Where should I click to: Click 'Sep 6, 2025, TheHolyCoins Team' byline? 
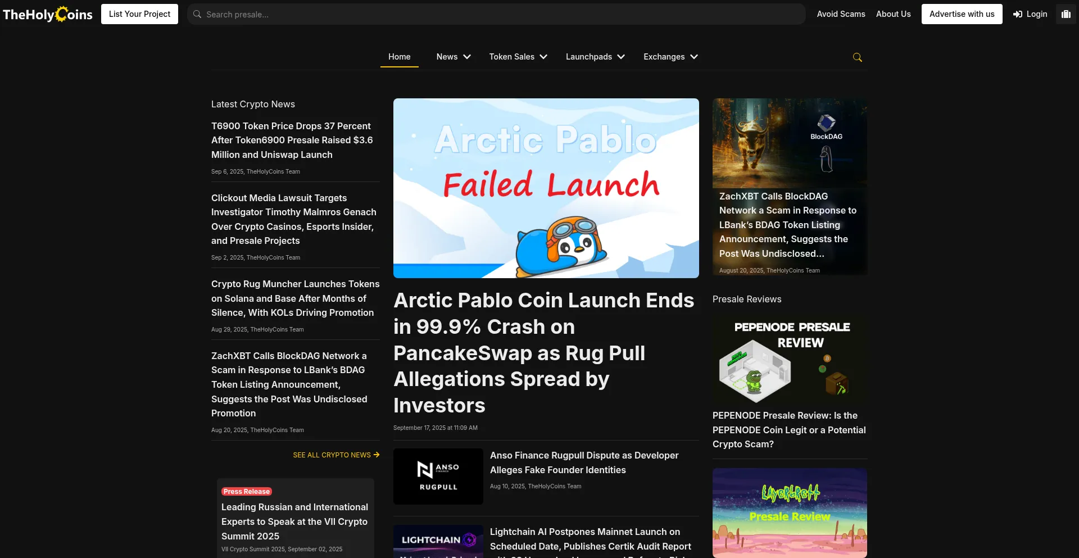[x=256, y=172]
